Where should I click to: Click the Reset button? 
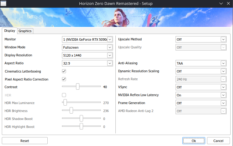click(25, 141)
